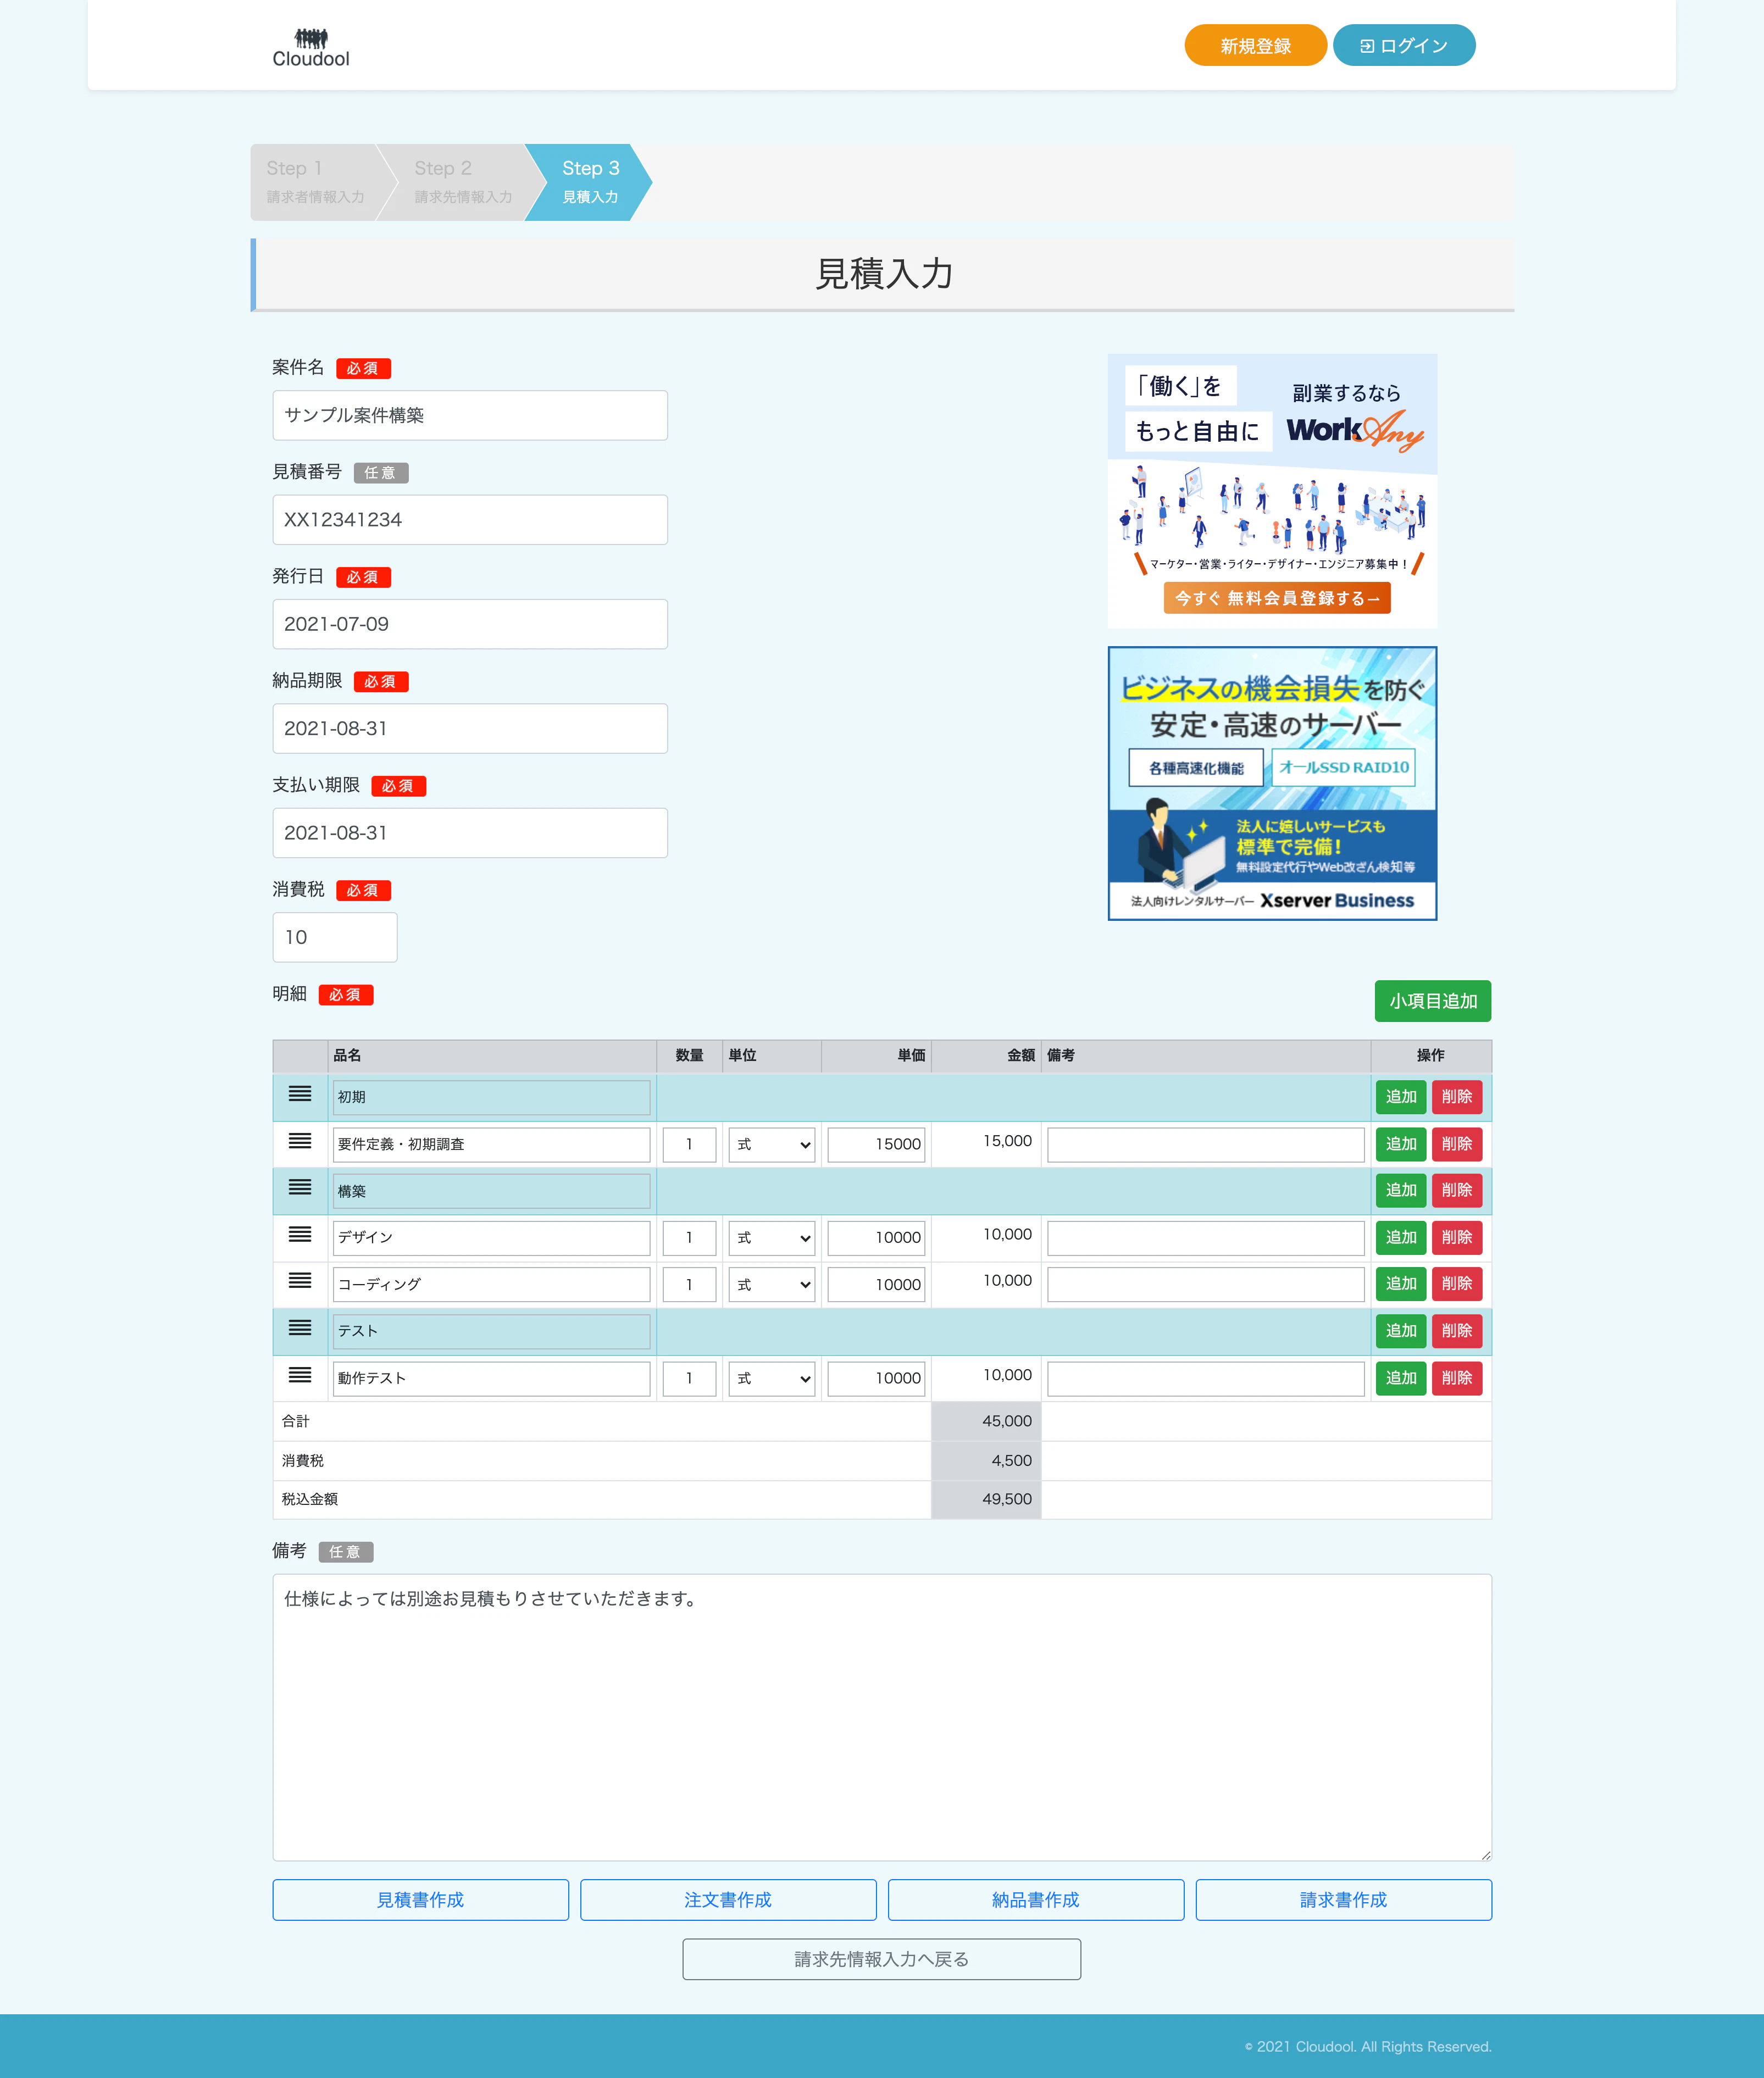Click 注文書作成 button
This screenshot has height=2078, width=1764.
tap(728, 1899)
